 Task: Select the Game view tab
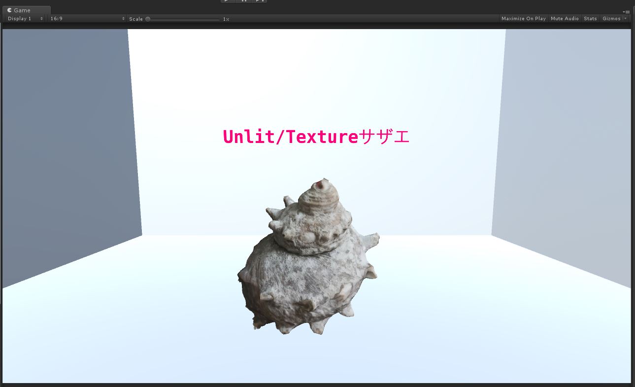[x=26, y=10]
